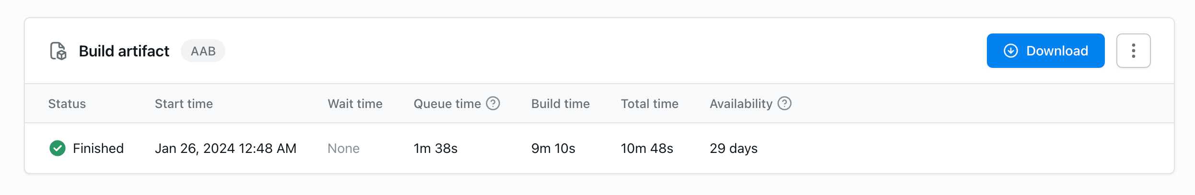
Task: Click the green Finished checkmark icon
Action: click(x=58, y=148)
